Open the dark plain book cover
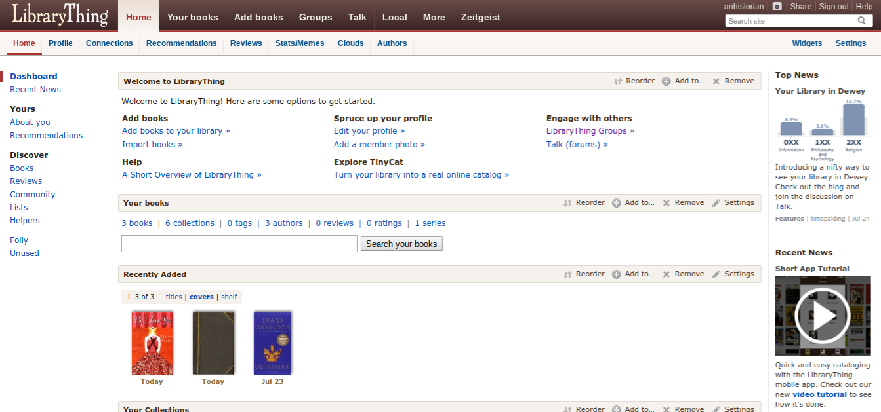The image size is (881, 412). coord(213,343)
